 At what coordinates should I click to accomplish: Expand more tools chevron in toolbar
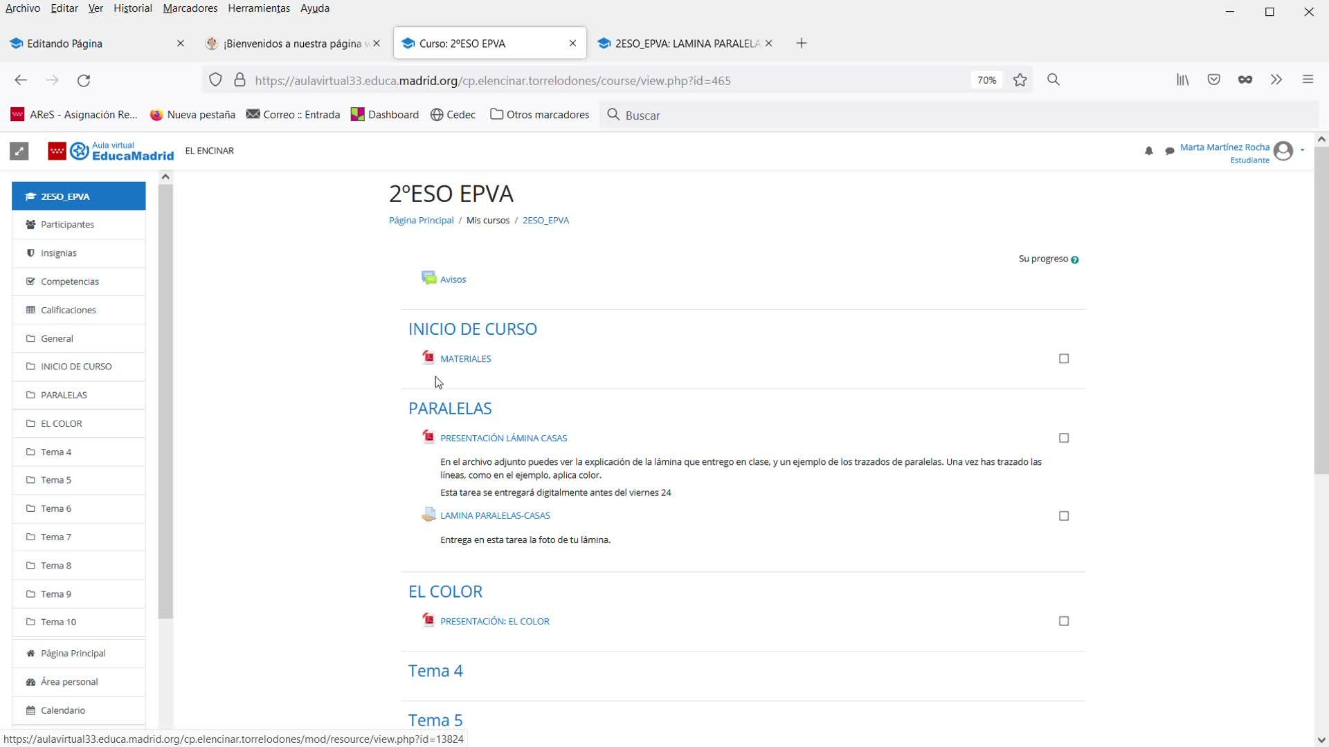tap(1276, 80)
